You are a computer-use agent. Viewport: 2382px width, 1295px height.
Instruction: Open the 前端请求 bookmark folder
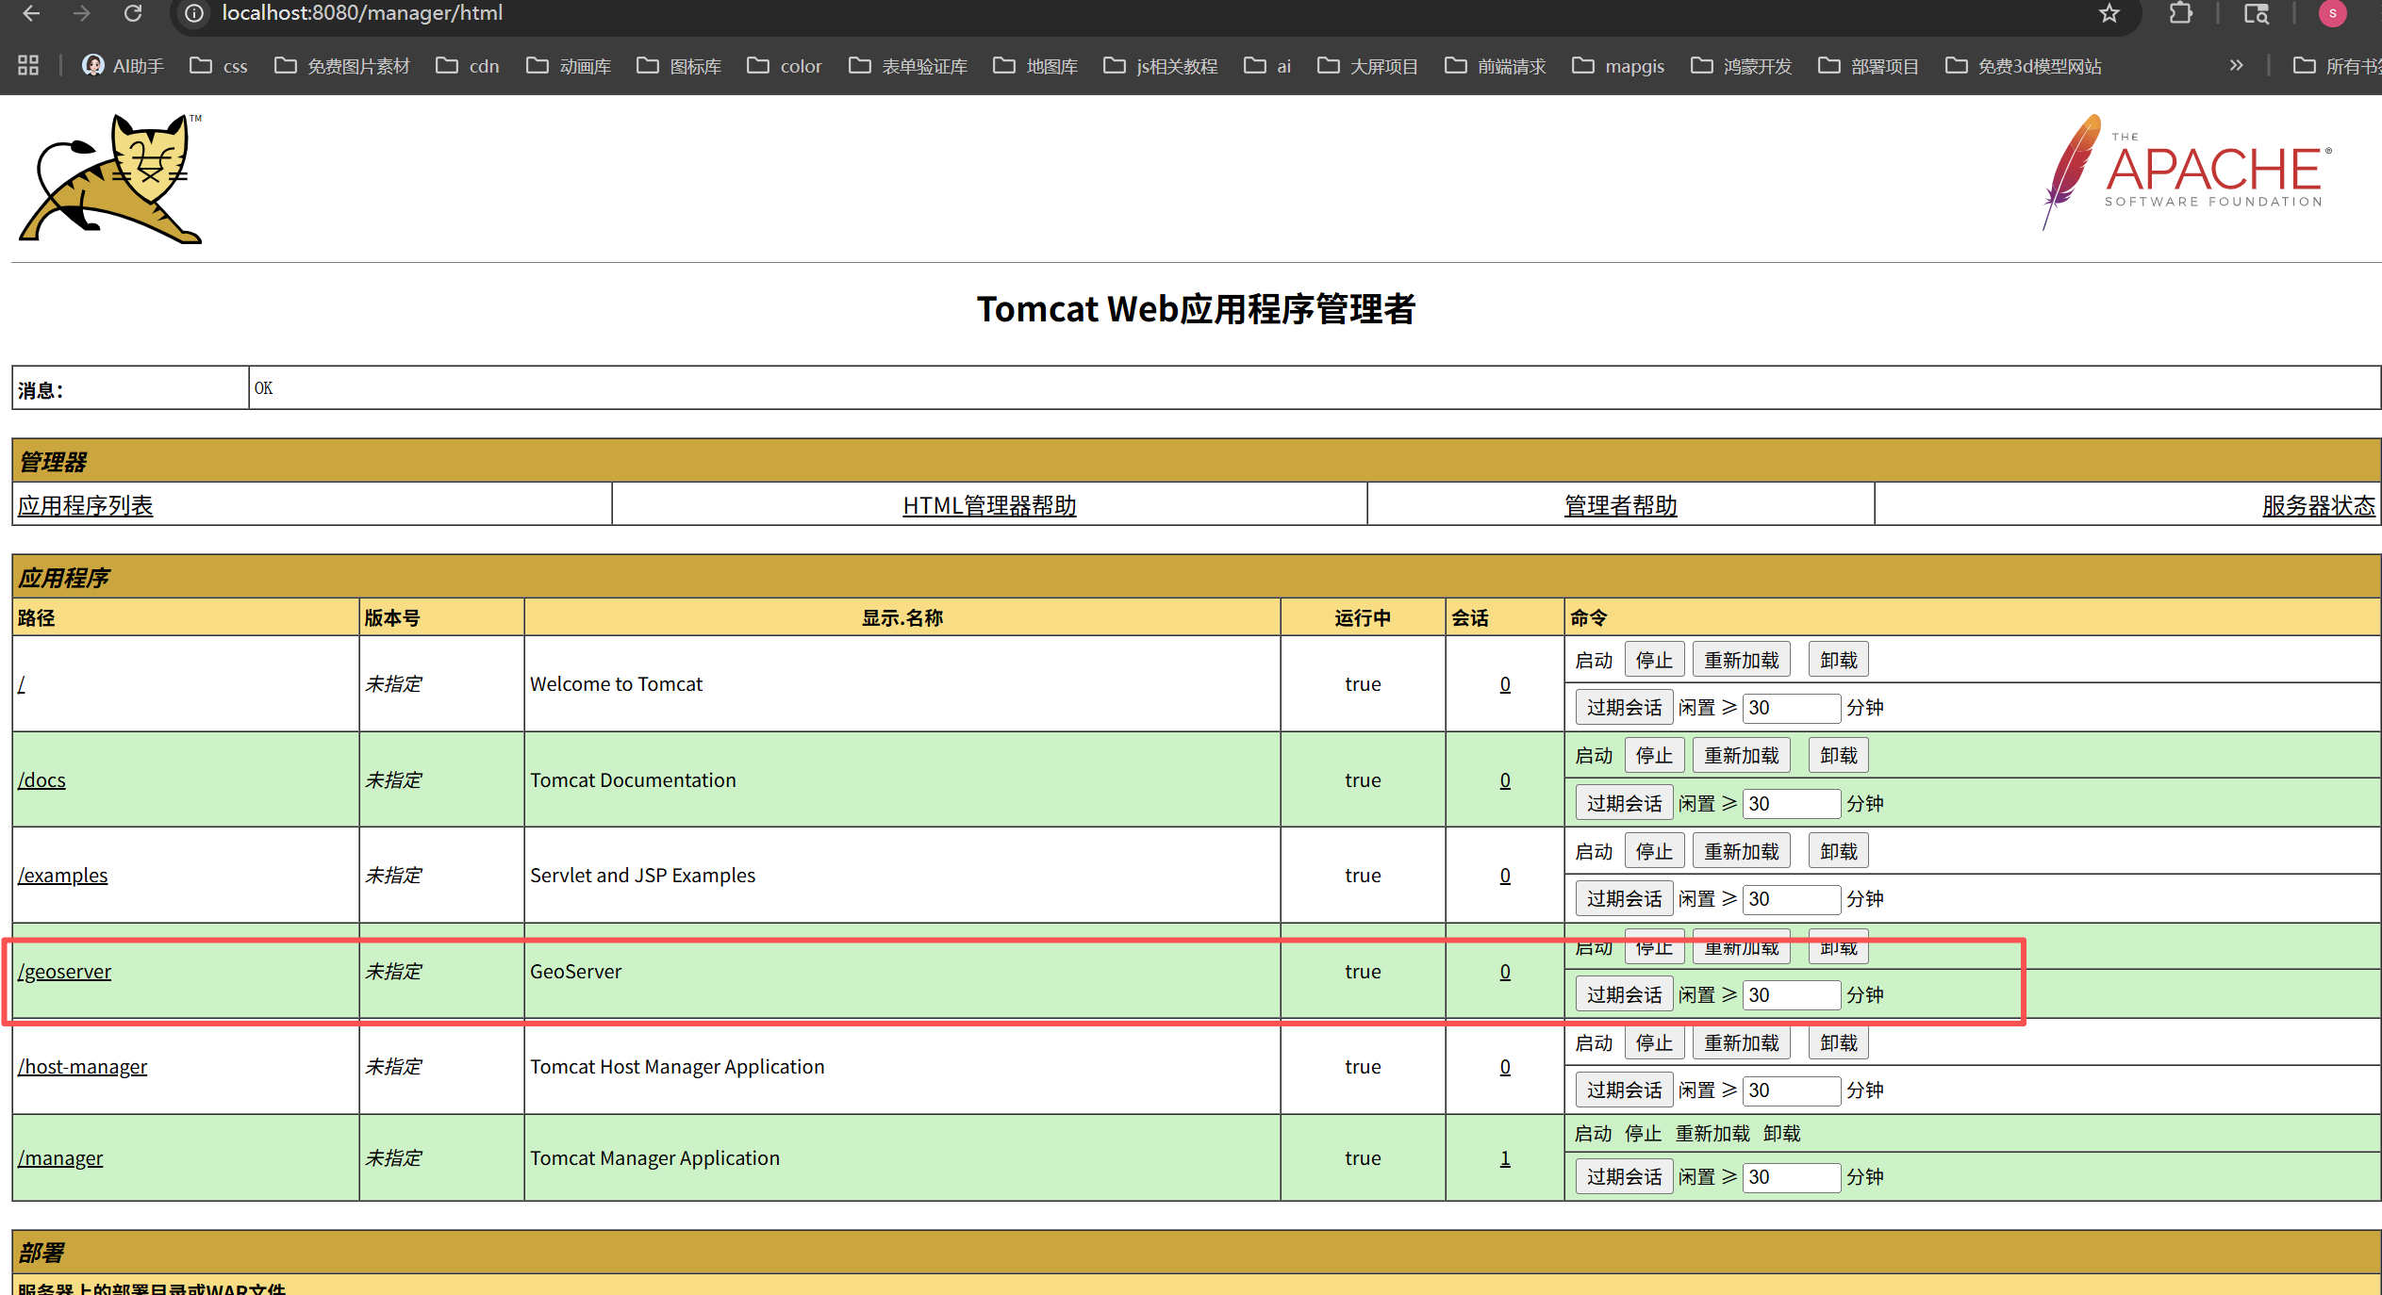(1497, 65)
